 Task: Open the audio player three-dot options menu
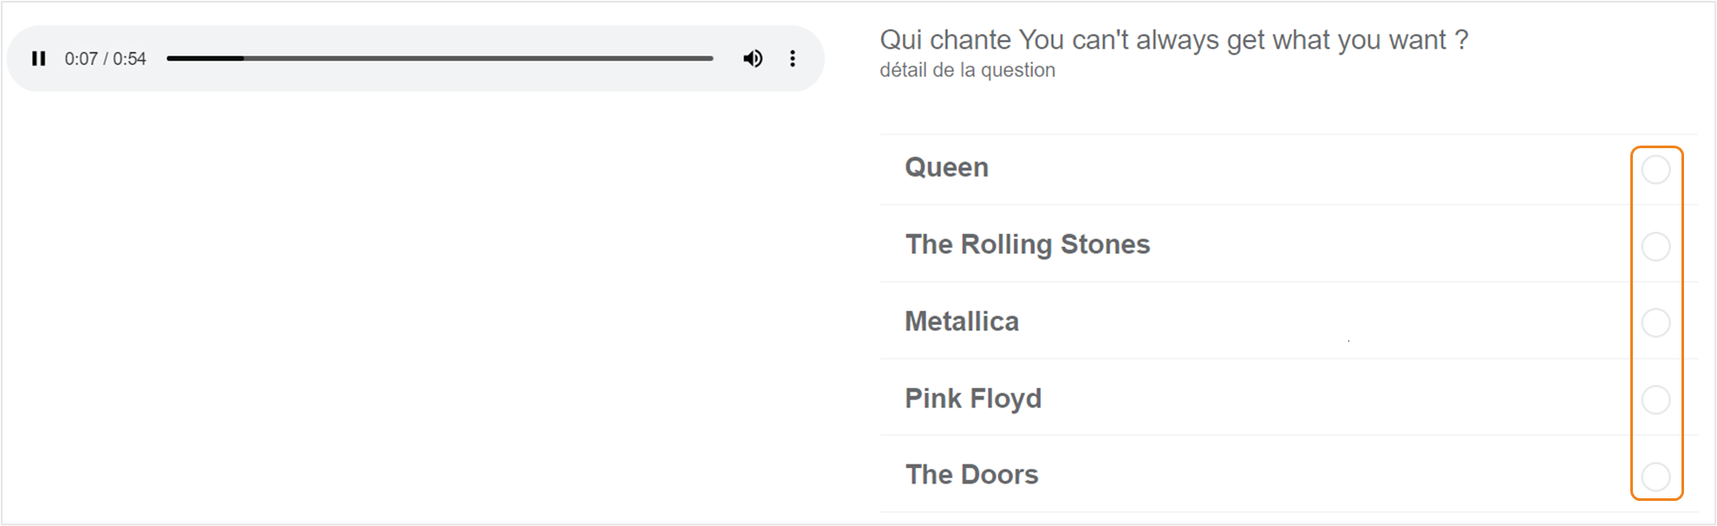793,59
